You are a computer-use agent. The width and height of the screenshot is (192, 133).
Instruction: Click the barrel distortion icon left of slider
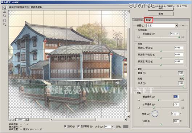(139, 37)
